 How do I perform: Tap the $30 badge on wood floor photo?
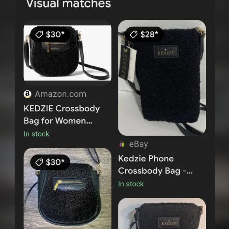click(50, 162)
